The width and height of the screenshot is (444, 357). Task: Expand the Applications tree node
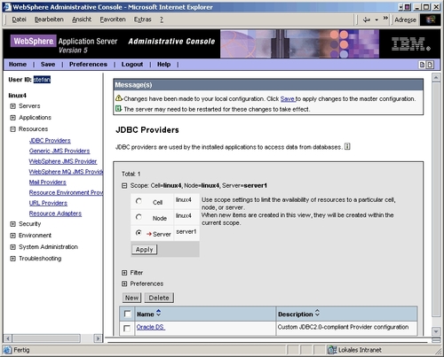click(12, 118)
